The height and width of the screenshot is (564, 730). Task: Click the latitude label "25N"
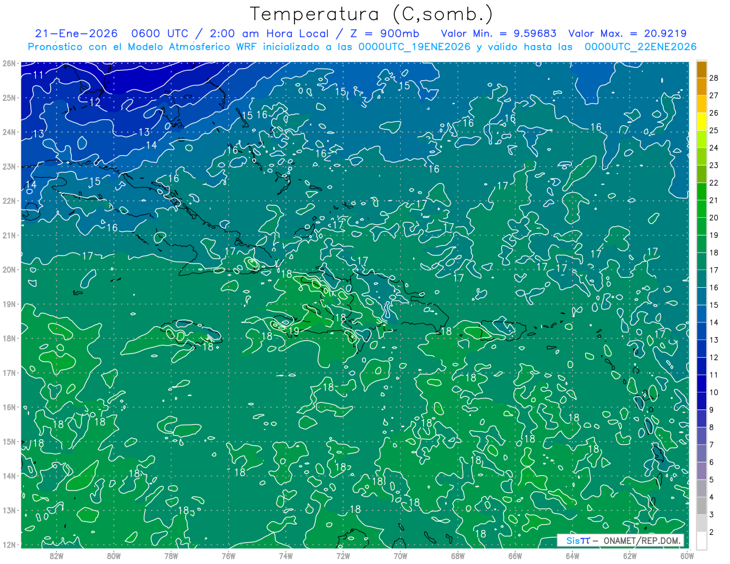pyautogui.click(x=9, y=97)
